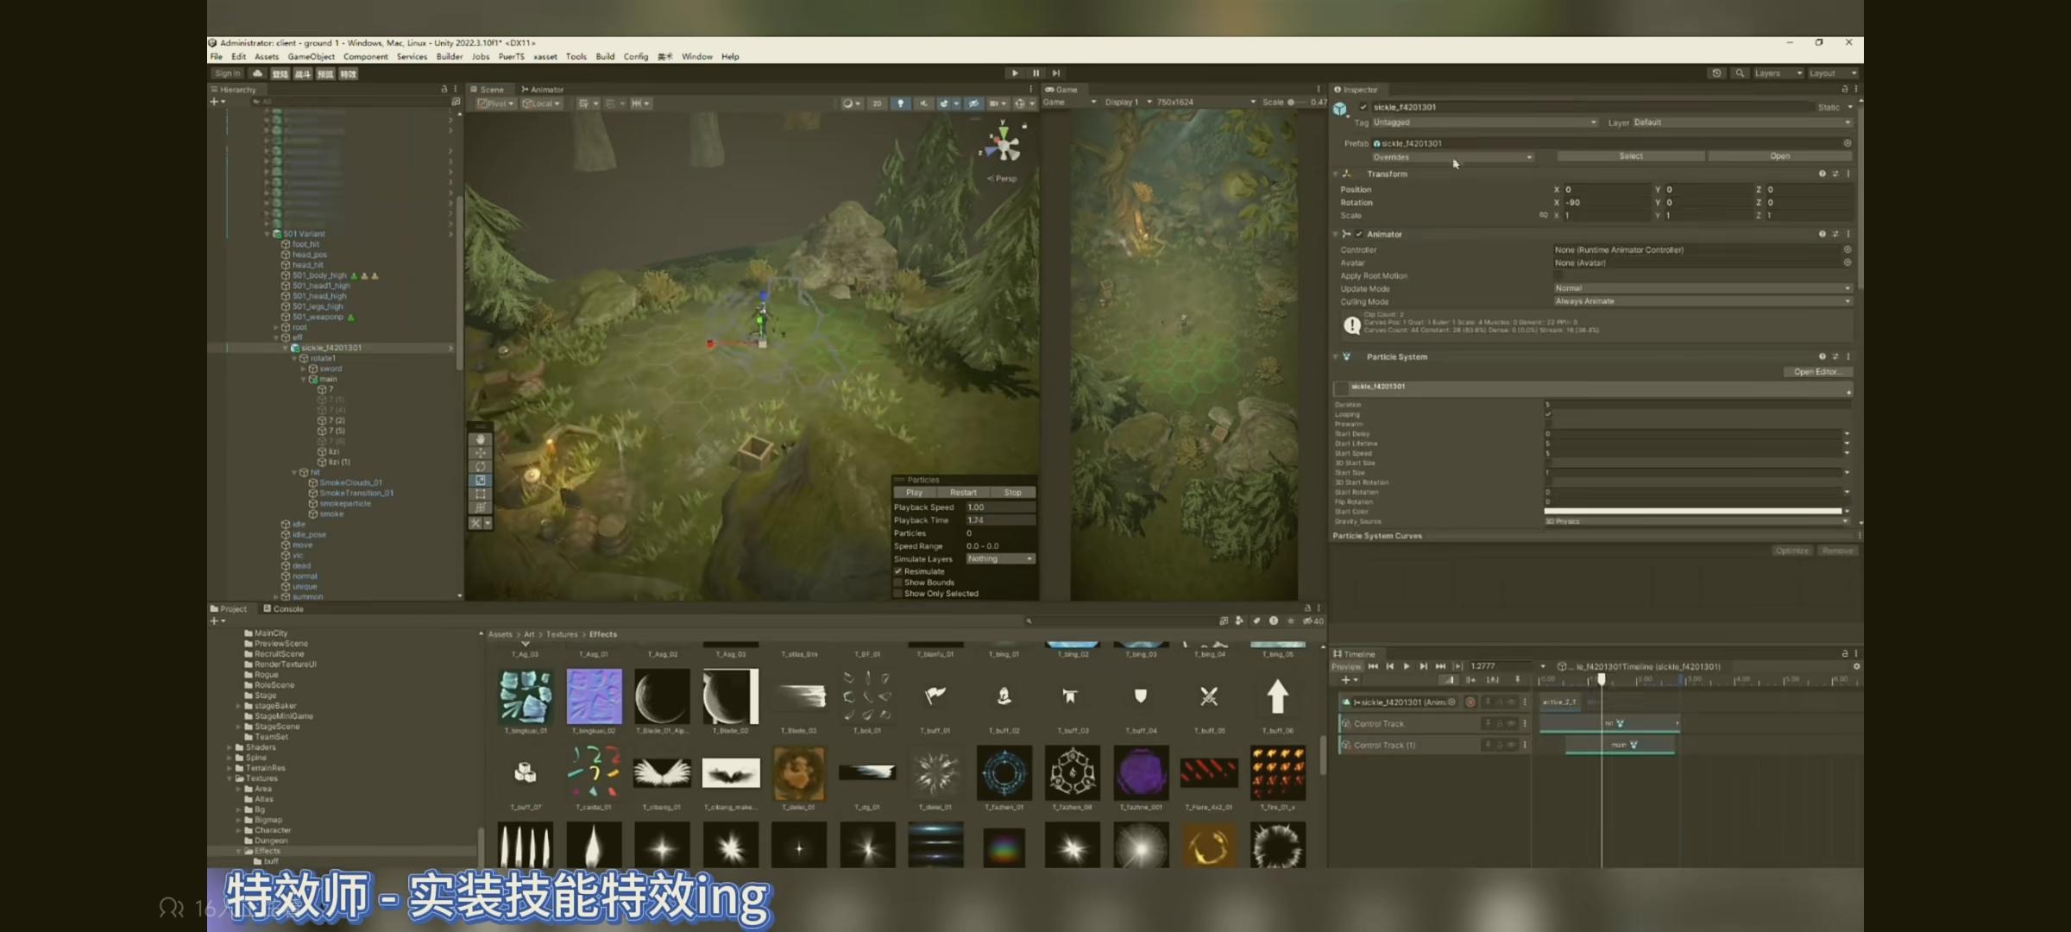Click the Stop particles button

[x=1012, y=493]
